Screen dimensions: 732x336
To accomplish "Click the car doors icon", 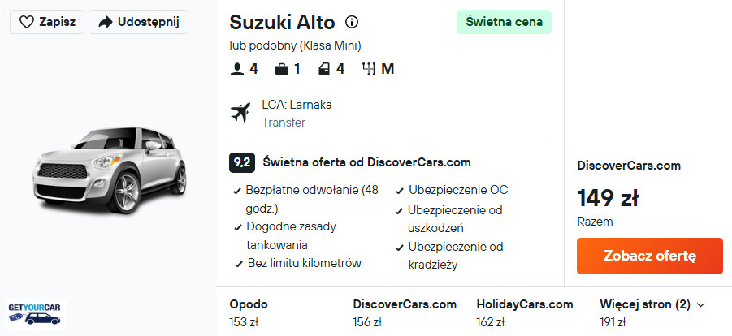I will (324, 70).
